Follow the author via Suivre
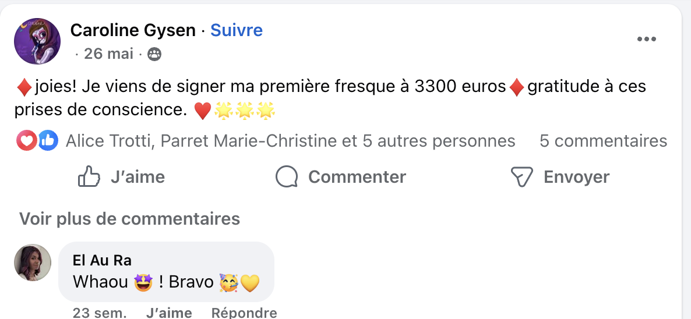691x319 pixels. point(237,30)
